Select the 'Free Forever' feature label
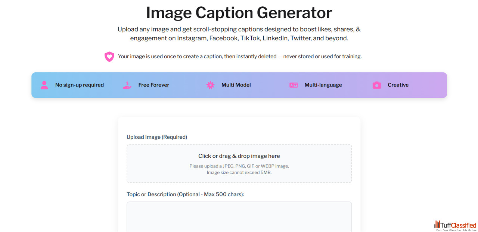This screenshot has height=232, width=478. (154, 85)
